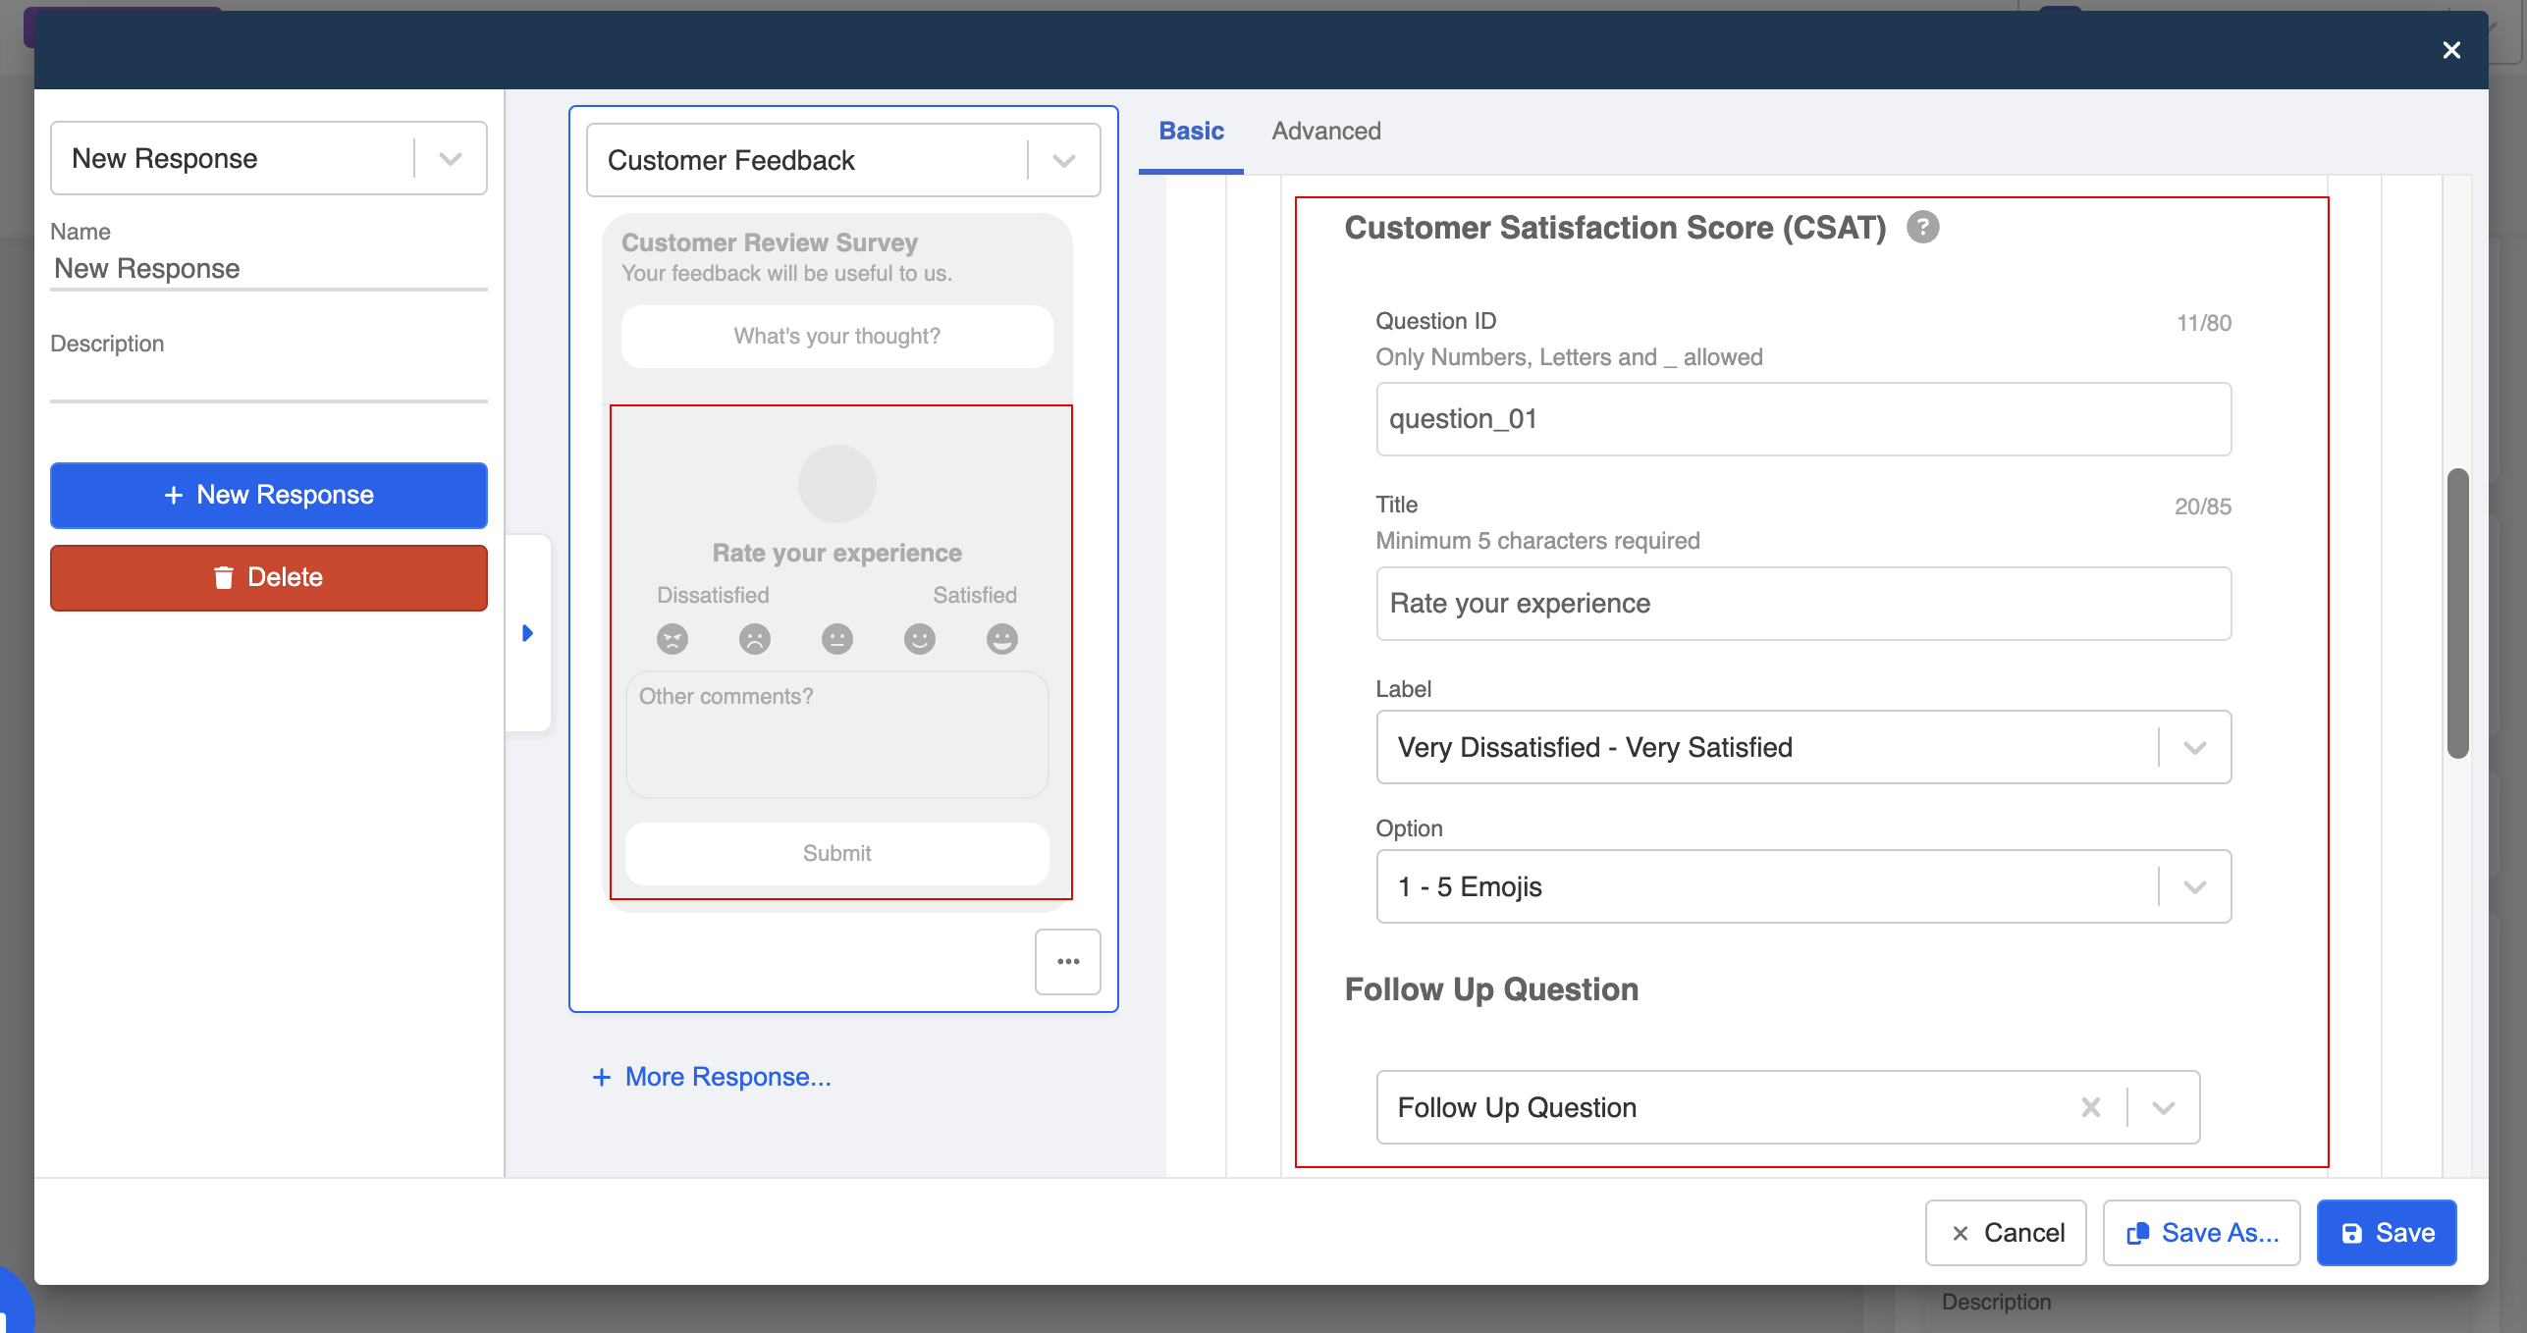This screenshot has width=2527, height=1333.
Task: Click the CSAT help question mark icon
Action: coord(1922,228)
